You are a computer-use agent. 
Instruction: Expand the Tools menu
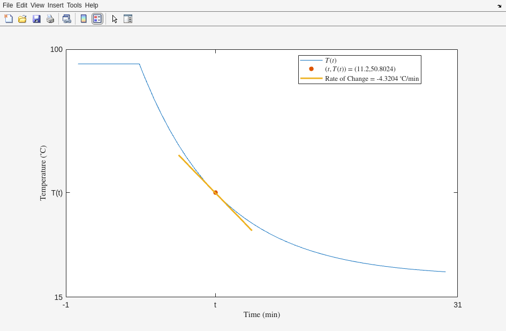click(x=74, y=5)
